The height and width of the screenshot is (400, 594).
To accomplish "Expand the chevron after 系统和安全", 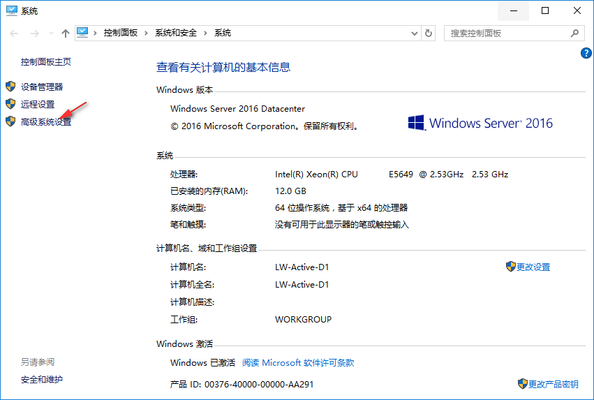I will coord(205,34).
